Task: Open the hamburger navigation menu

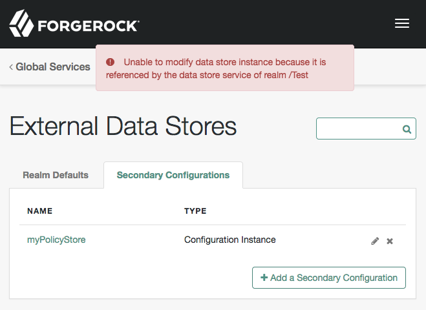Action: (402, 23)
